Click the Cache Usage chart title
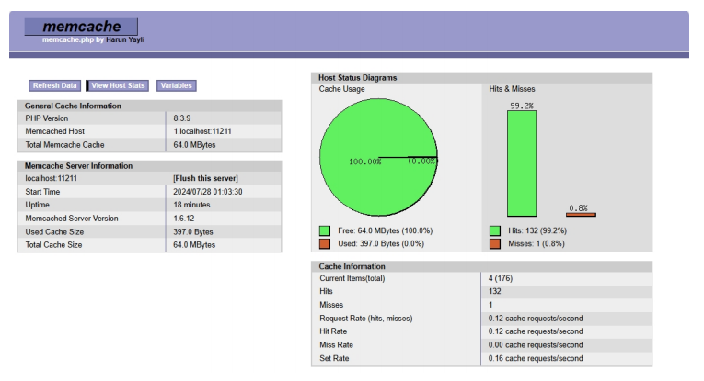 coord(341,89)
